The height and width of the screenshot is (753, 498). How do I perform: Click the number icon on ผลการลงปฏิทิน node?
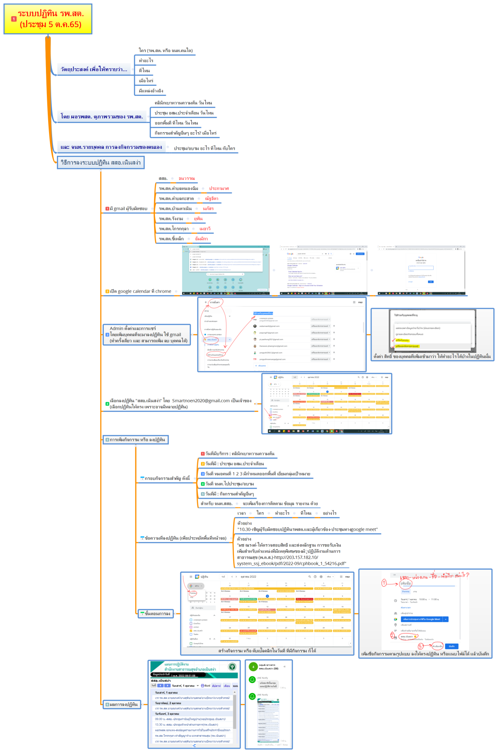point(107,704)
